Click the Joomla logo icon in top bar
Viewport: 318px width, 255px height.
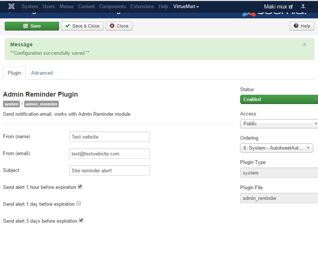(11, 7)
